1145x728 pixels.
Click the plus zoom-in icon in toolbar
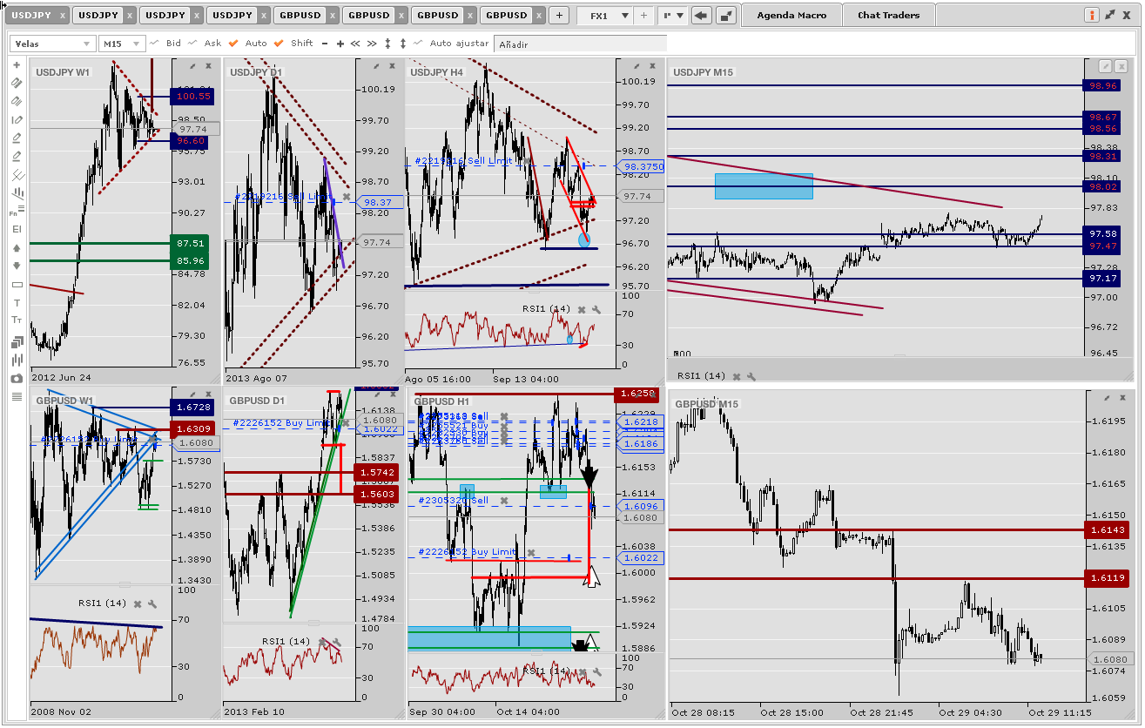[x=340, y=44]
